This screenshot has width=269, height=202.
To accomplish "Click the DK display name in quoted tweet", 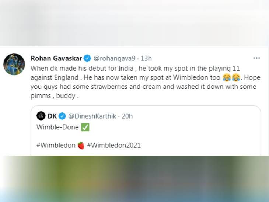I will click(x=52, y=116).
